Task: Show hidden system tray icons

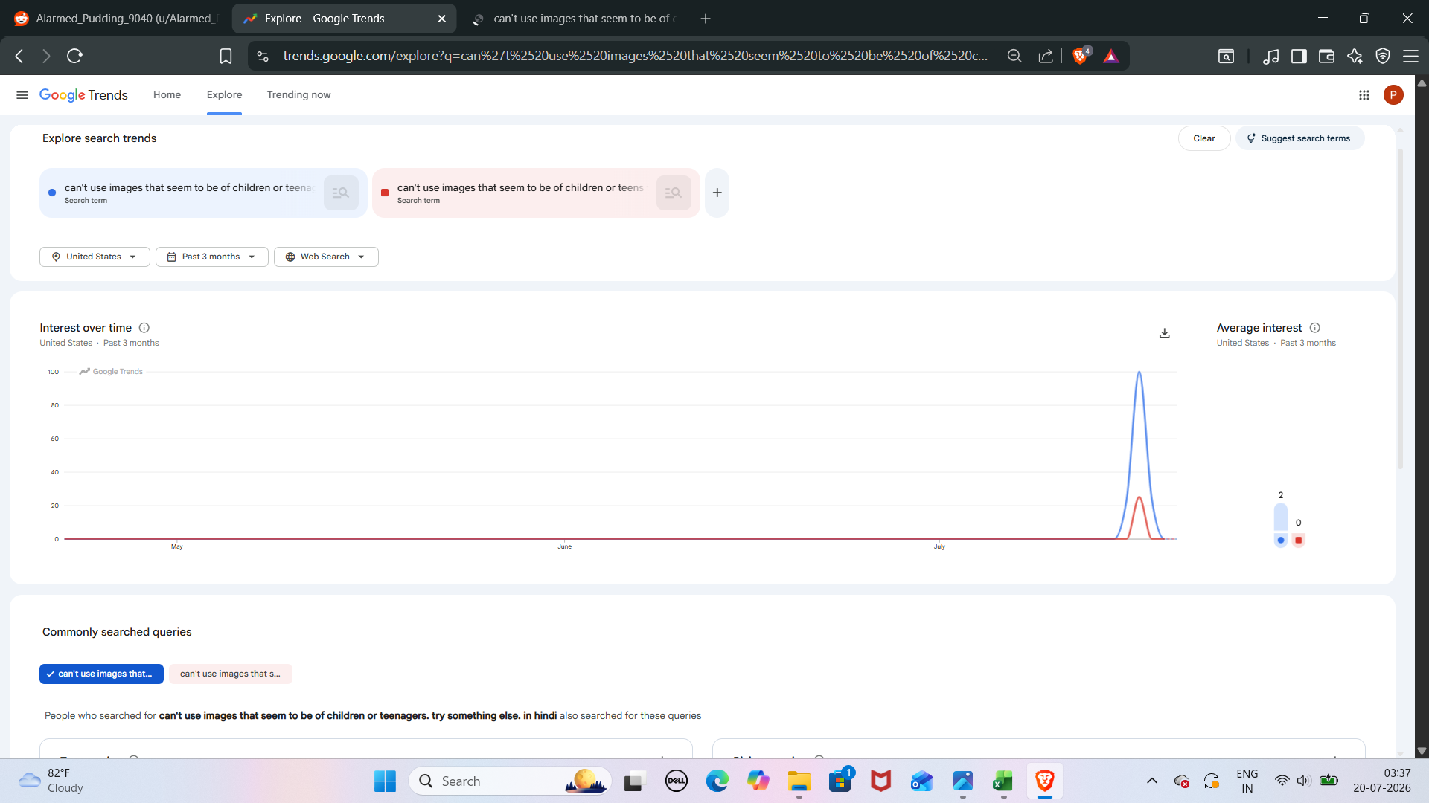Action: pyautogui.click(x=1152, y=781)
